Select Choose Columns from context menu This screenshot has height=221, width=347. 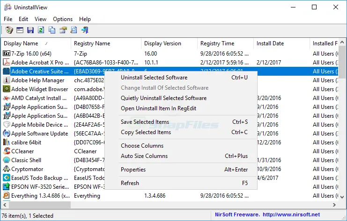coord(181,146)
